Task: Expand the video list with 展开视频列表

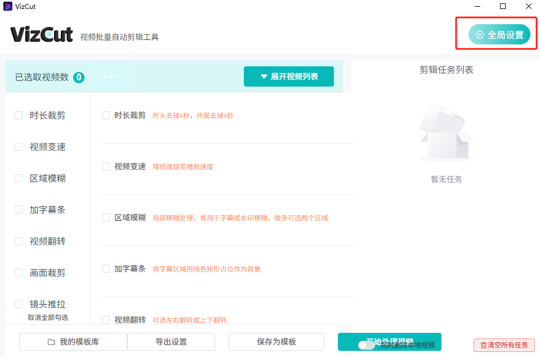Action: coord(289,76)
